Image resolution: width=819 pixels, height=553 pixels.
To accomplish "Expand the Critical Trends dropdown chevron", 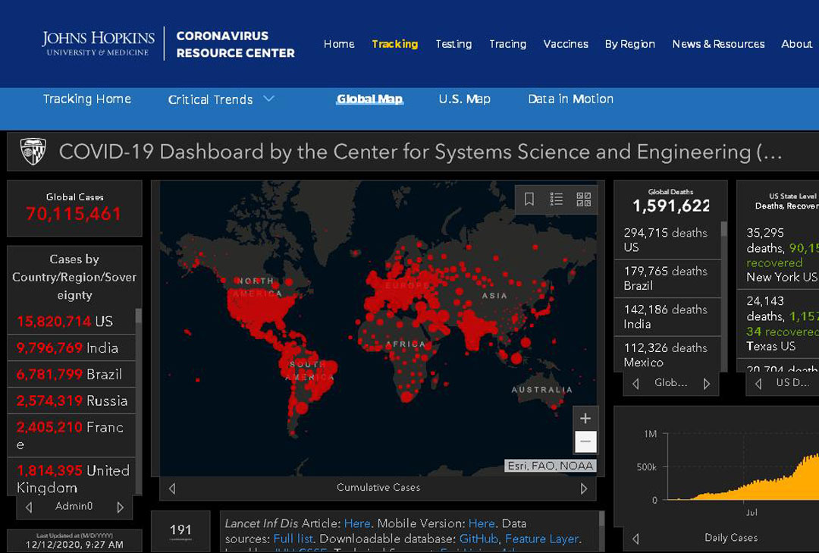I will (x=268, y=99).
